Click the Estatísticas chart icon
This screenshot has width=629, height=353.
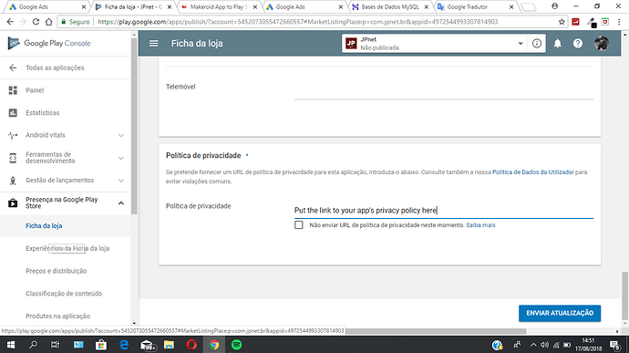(13, 113)
